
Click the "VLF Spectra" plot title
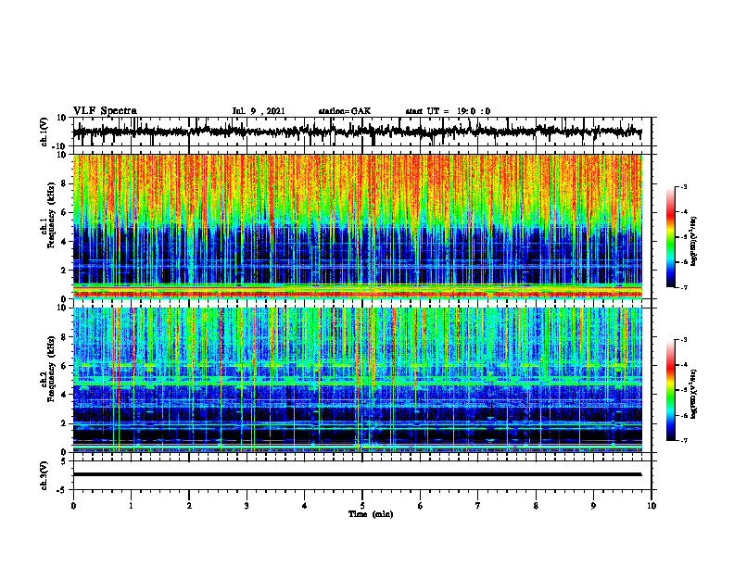[x=105, y=111]
